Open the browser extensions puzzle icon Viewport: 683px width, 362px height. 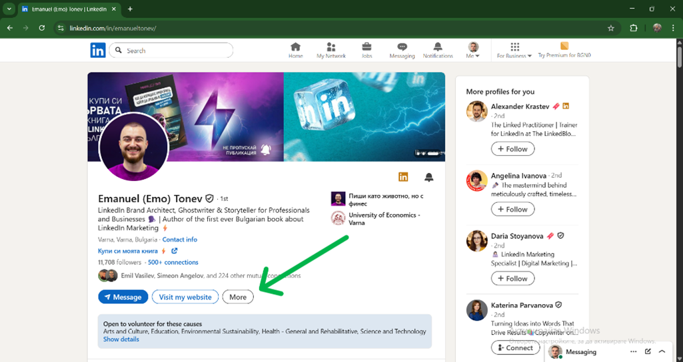(x=634, y=28)
